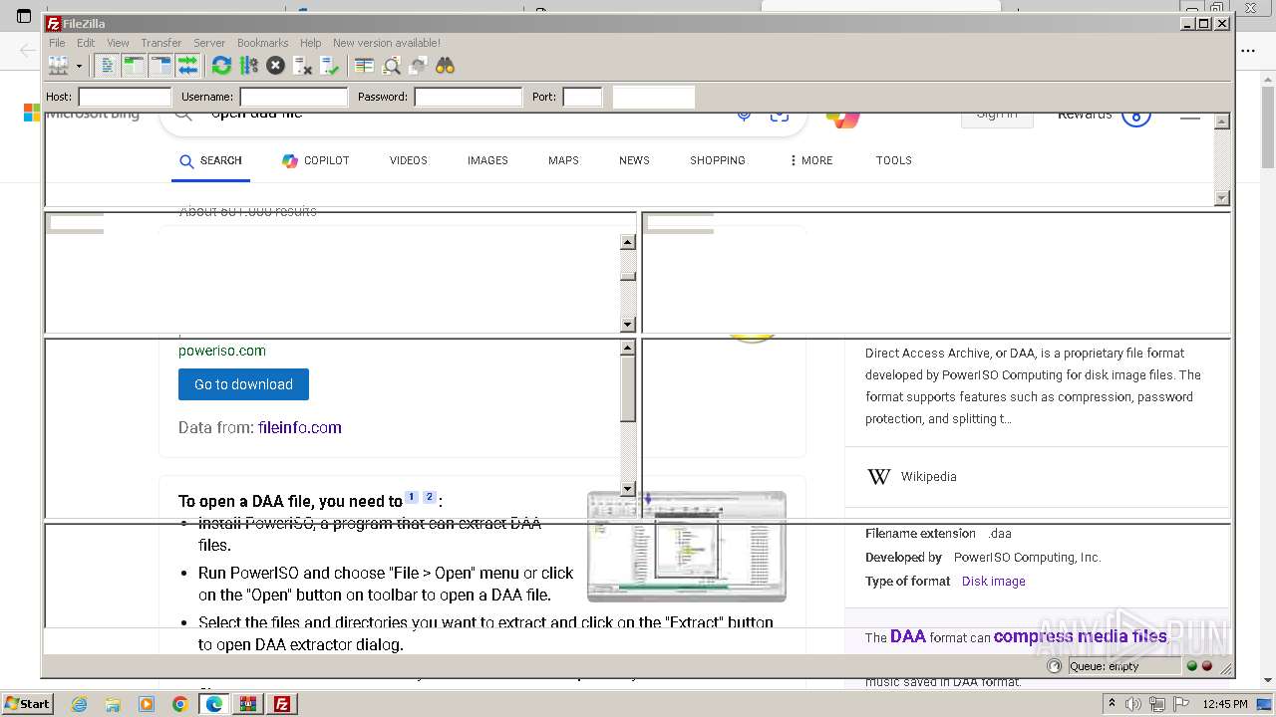Switch to the NEWS tab in Bing
The height and width of the screenshot is (717, 1276).
click(x=634, y=160)
